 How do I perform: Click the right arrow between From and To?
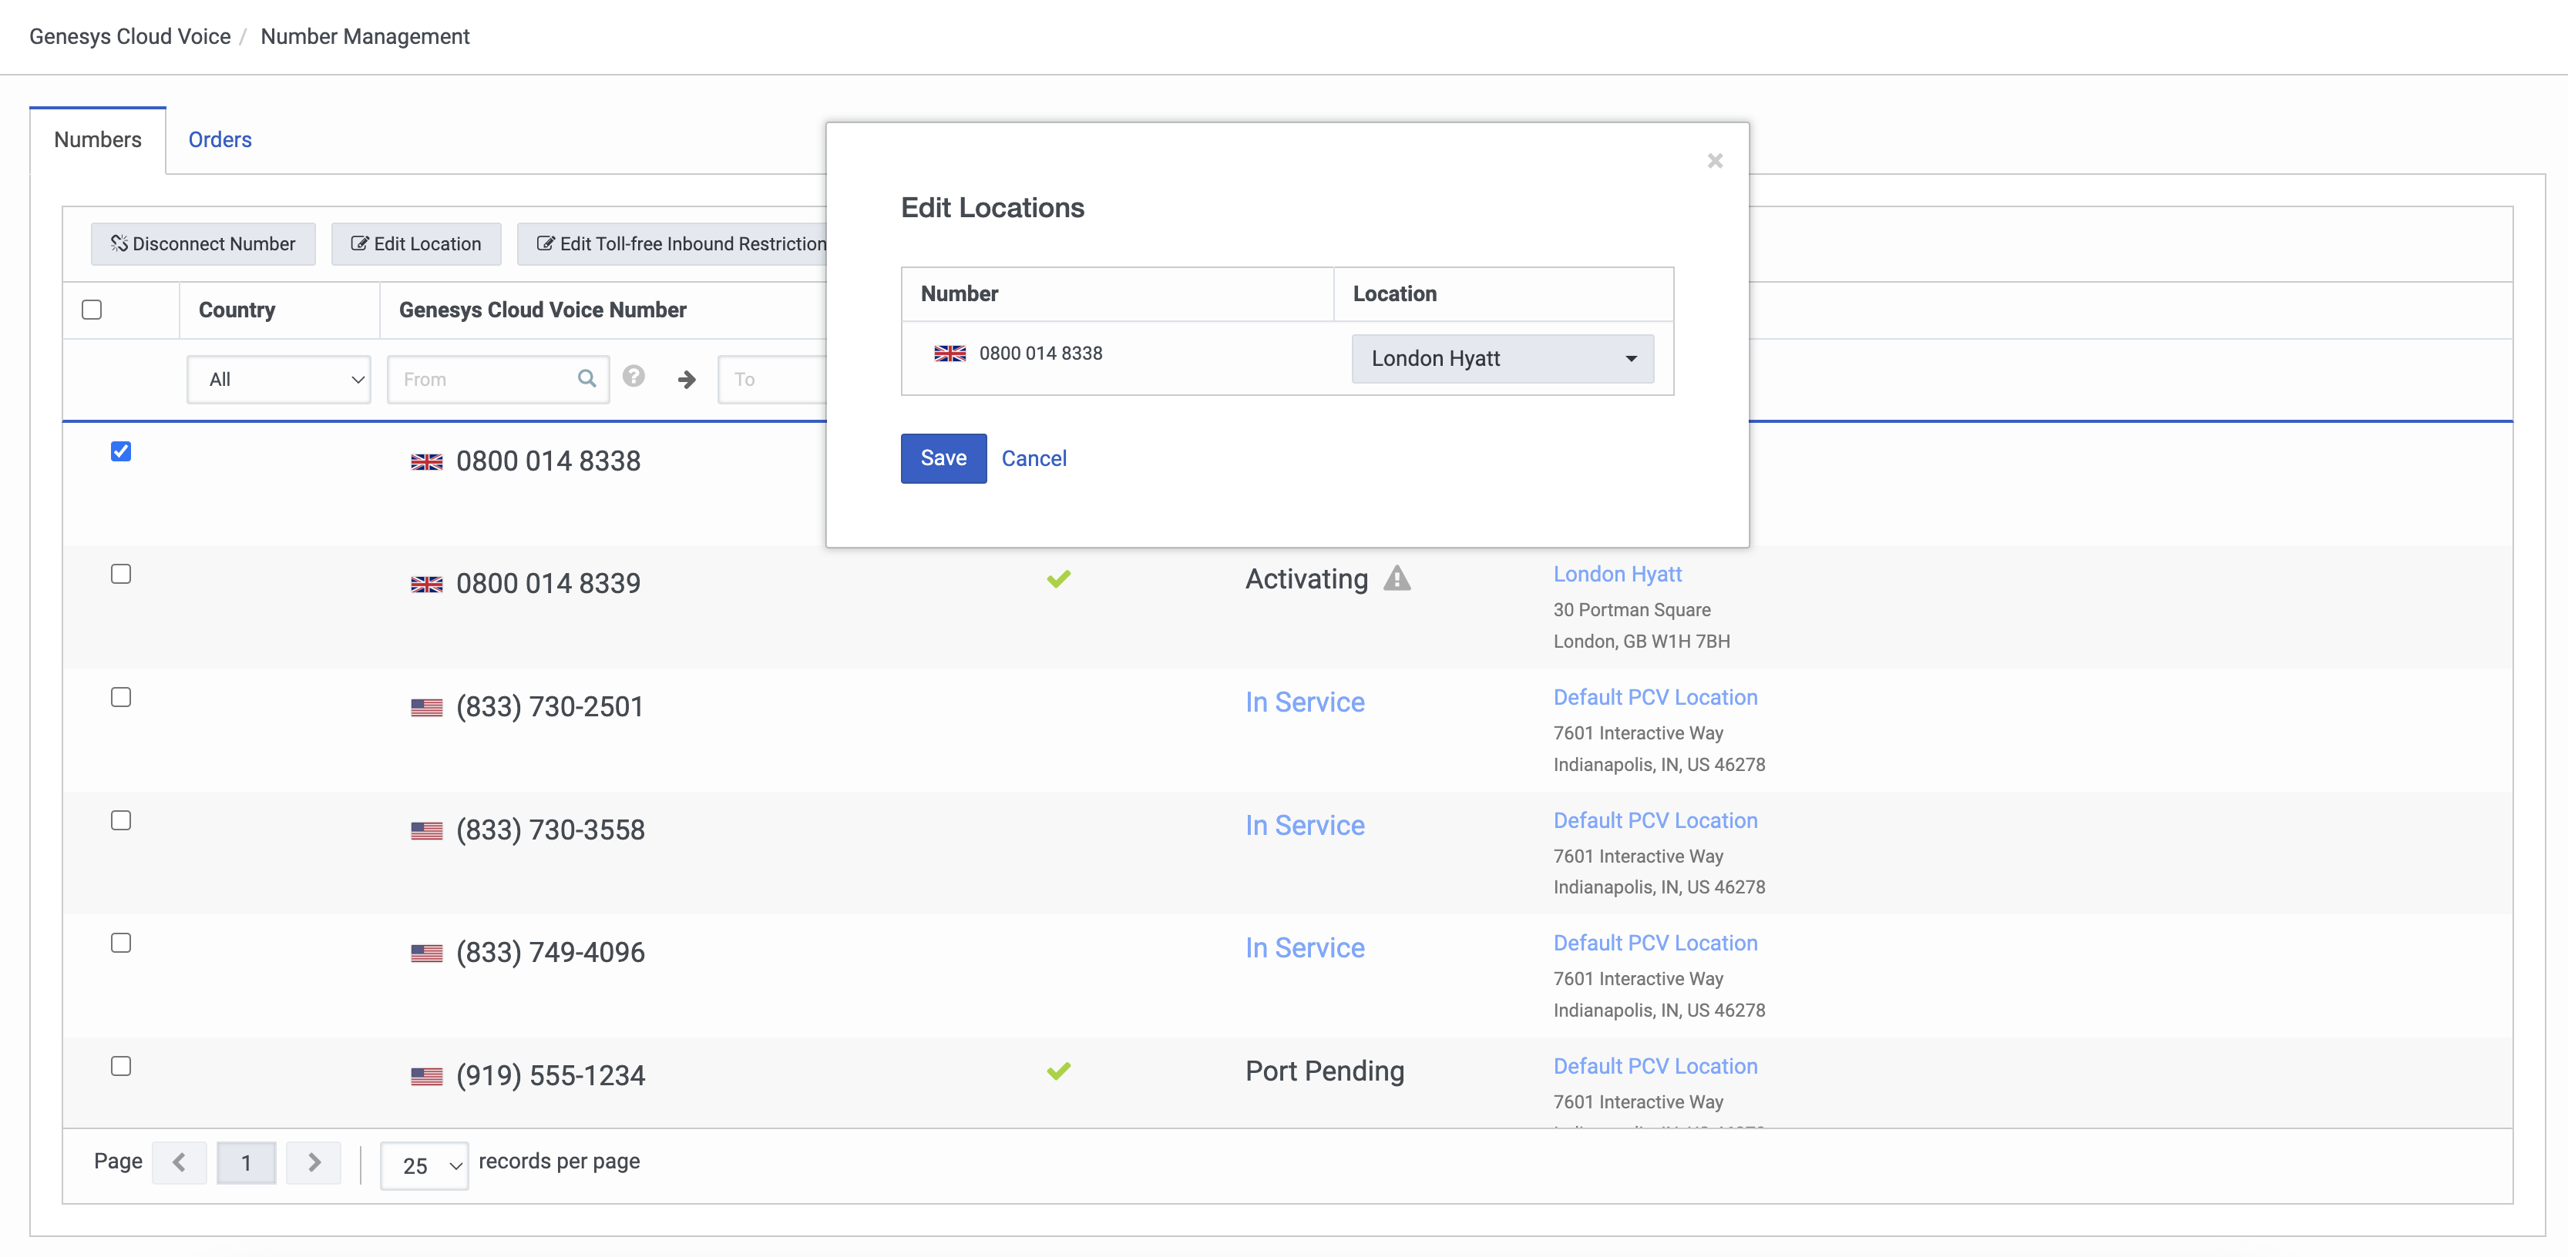click(686, 380)
